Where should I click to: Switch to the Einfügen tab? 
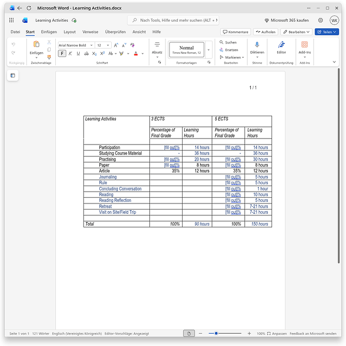(49, 32)
